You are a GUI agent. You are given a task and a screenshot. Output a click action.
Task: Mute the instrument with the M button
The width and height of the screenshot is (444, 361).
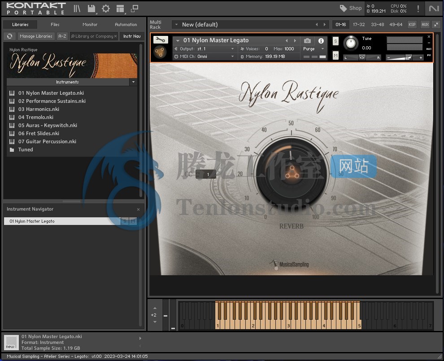(335, 55)
